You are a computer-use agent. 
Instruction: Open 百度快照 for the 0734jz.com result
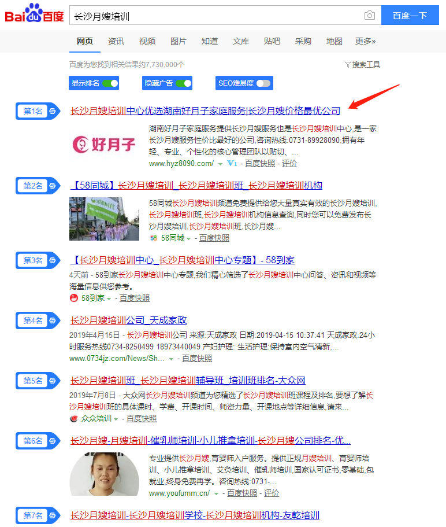(196, 359)
